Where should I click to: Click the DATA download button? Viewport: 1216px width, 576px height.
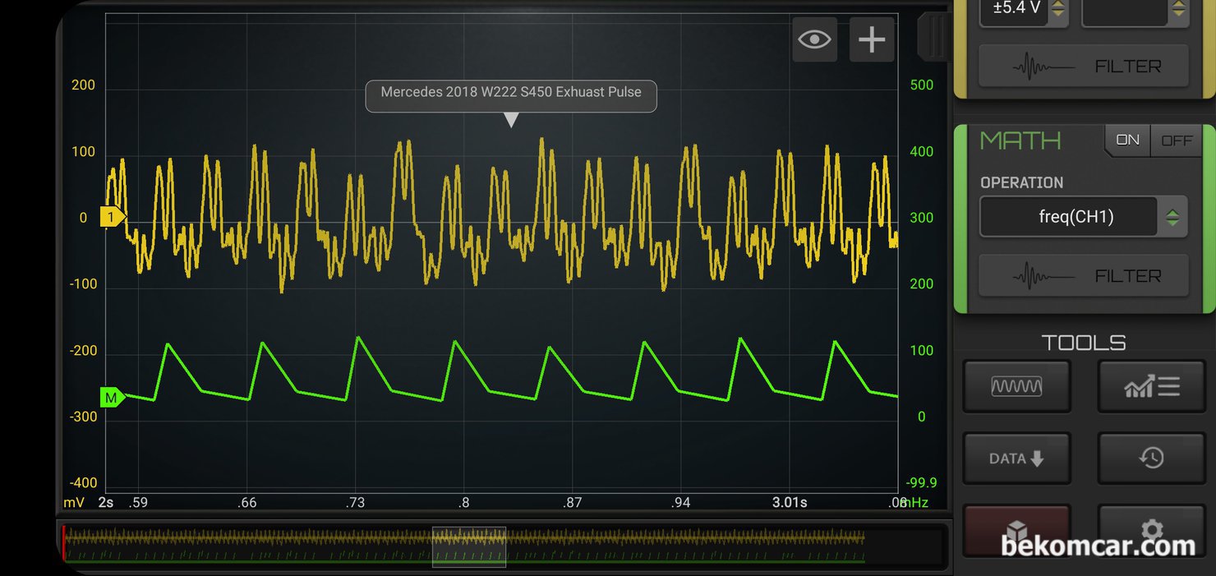pos(1016,458)
